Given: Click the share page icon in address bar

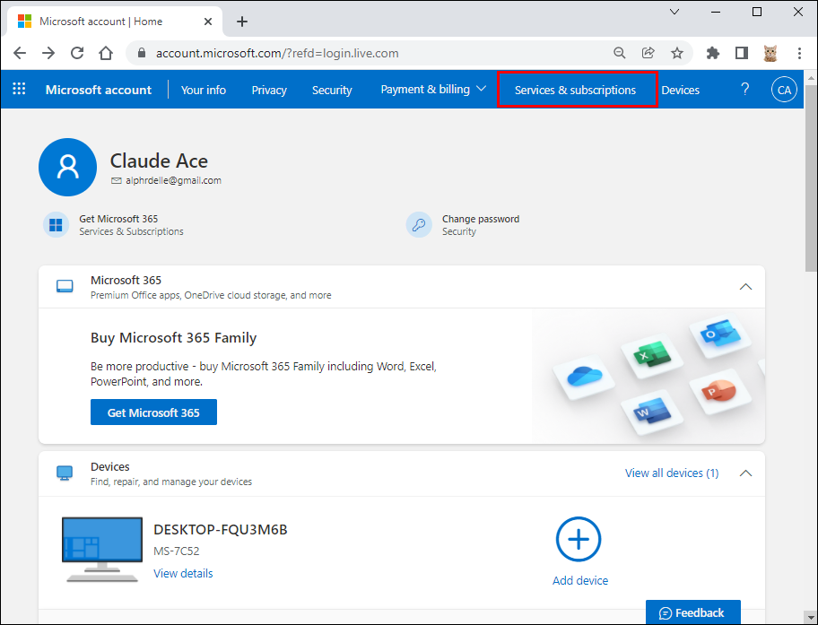Looking at the screenshot, I should 648,53.
